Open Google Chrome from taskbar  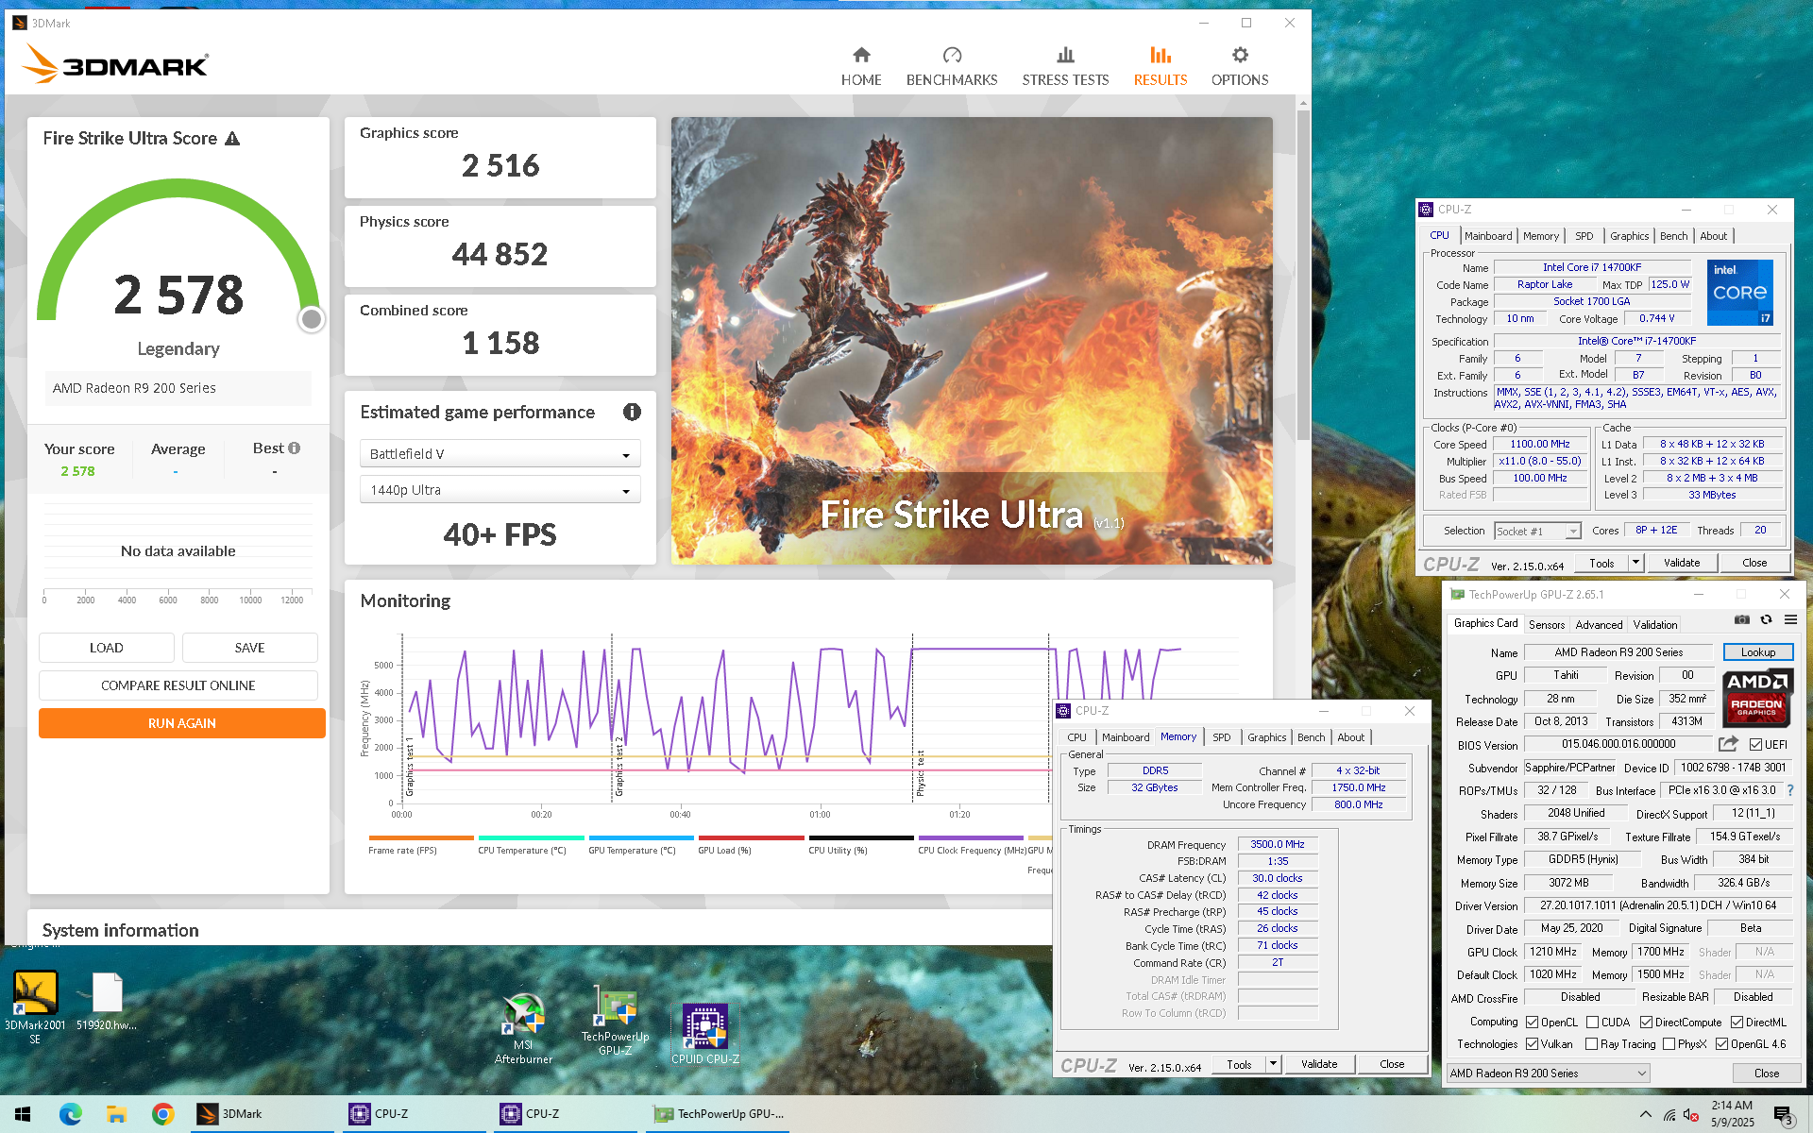point(162,1114)
